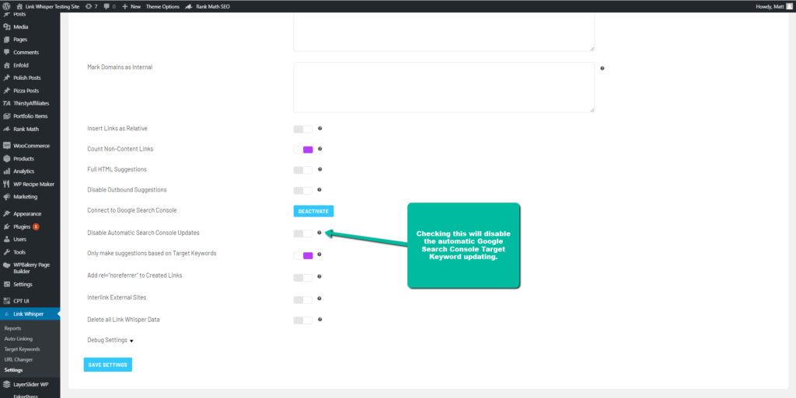
Task: Open LayerSlider WP in the sidebar
Action: [x=30, y=384]
